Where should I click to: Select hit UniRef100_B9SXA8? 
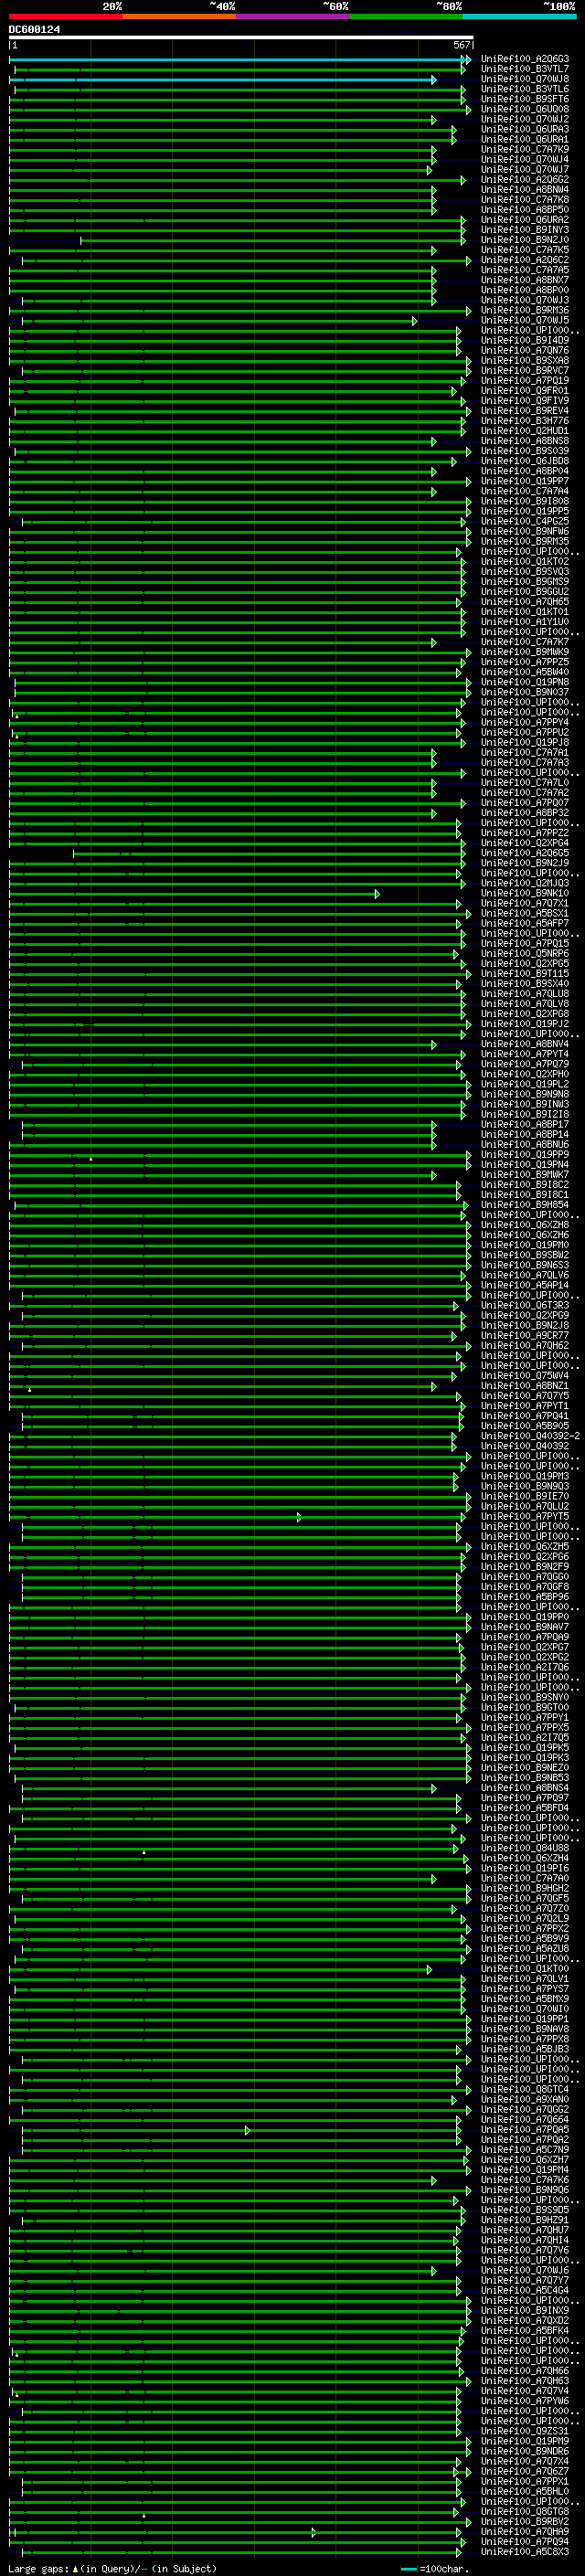click(525, 360)
